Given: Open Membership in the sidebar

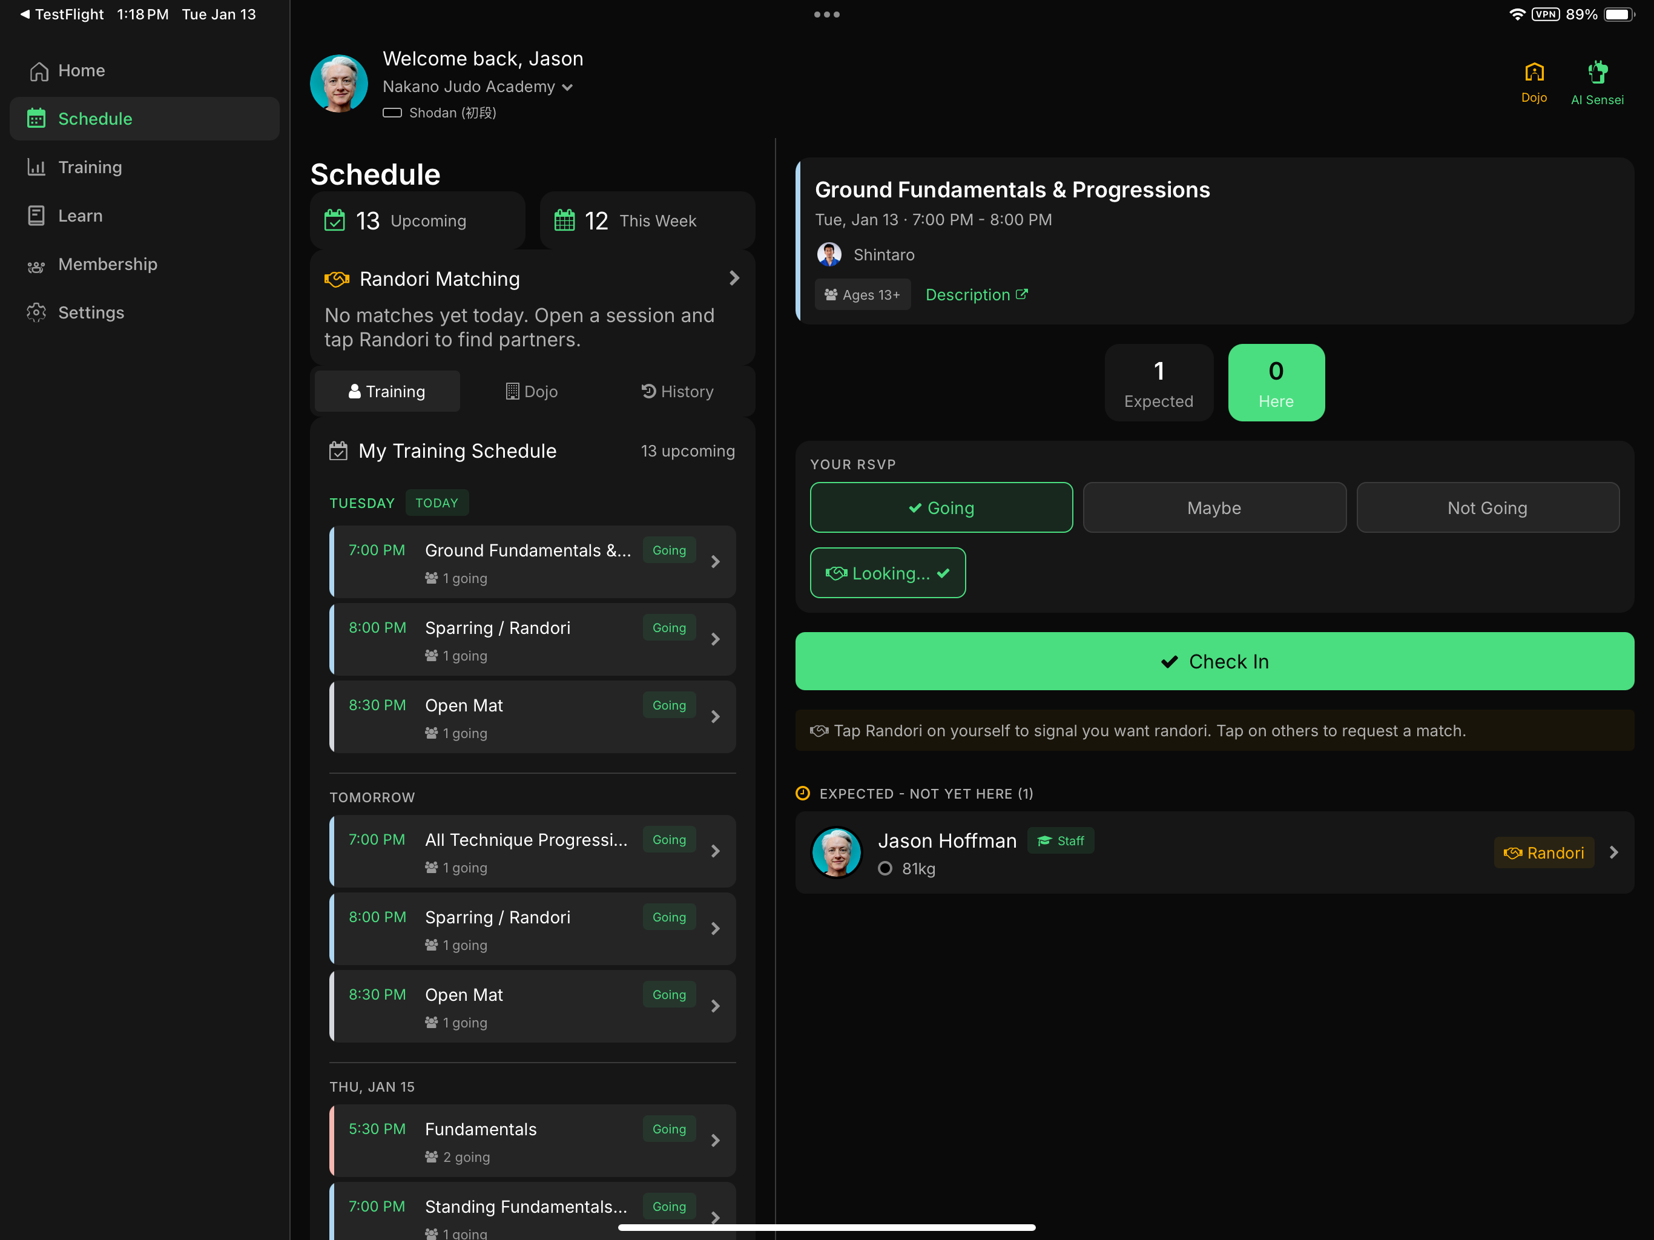Looking at the screenshot, I should coord(144,264).
